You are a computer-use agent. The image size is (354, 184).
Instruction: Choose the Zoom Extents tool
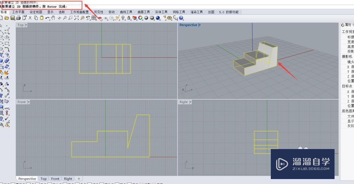(x=76, y=18)
